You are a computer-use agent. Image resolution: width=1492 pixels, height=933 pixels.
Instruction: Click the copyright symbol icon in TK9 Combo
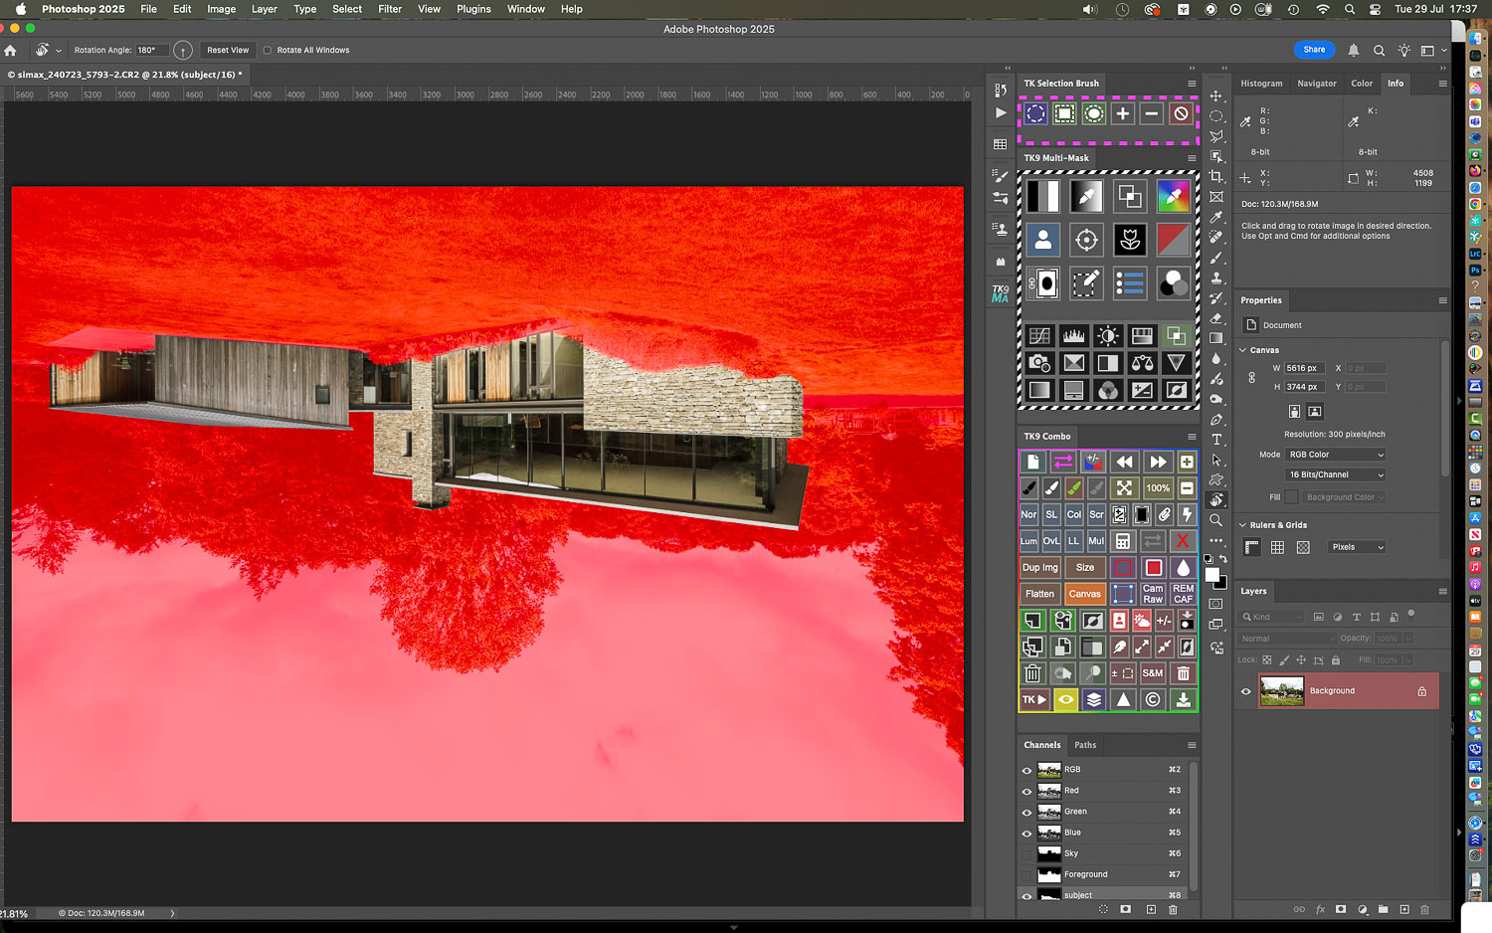pyautogui.click(x=1153, y=699)
